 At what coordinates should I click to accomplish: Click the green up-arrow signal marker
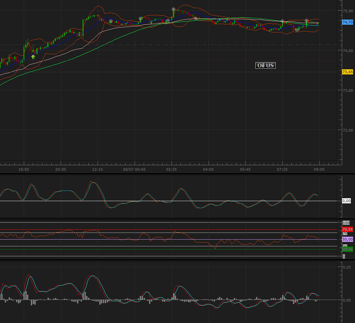point(33,57)
